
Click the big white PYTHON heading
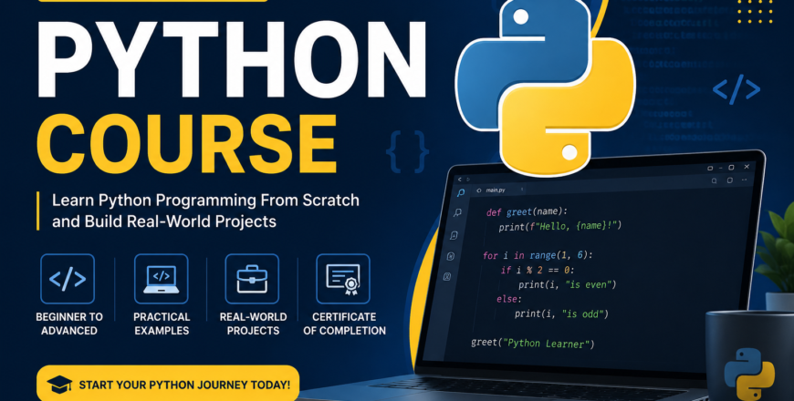[232, 57]
